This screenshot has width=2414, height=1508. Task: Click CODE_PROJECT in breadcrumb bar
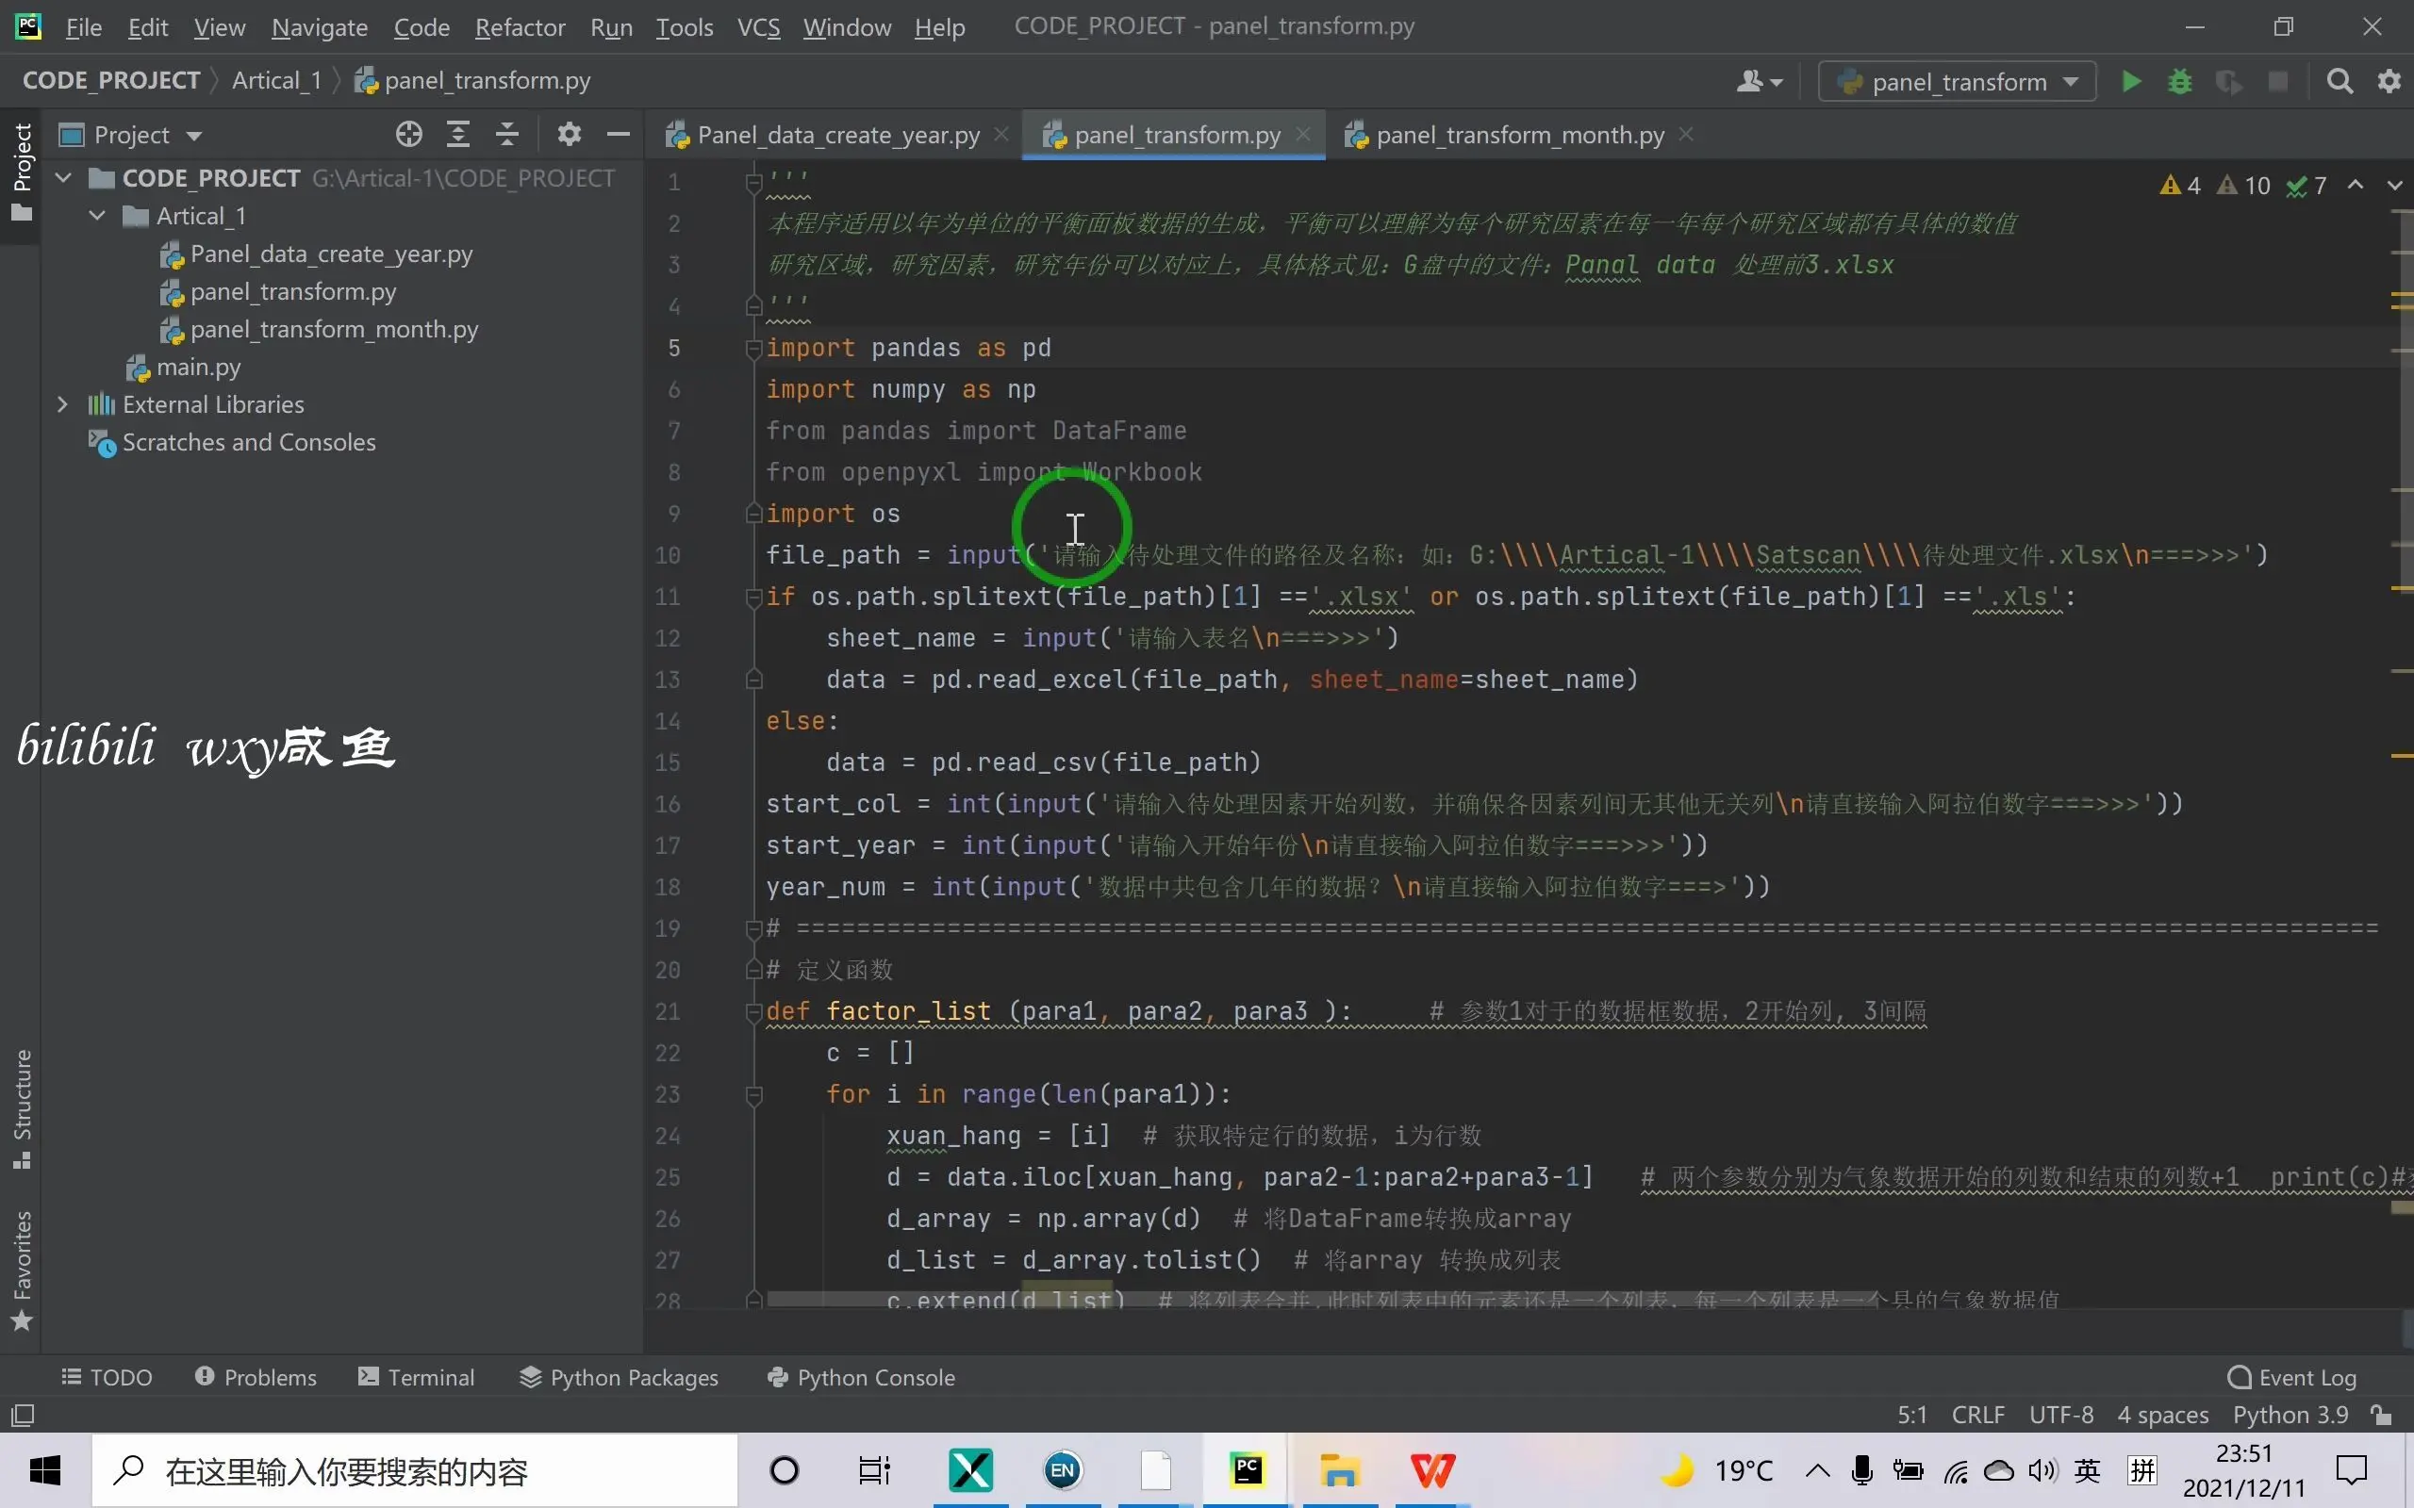click(x=110, y=81)
